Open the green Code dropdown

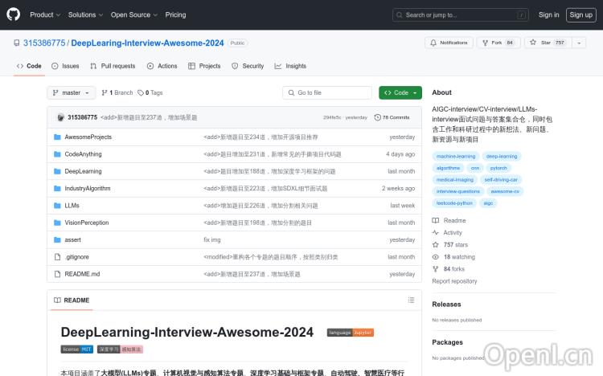[400, 93]
